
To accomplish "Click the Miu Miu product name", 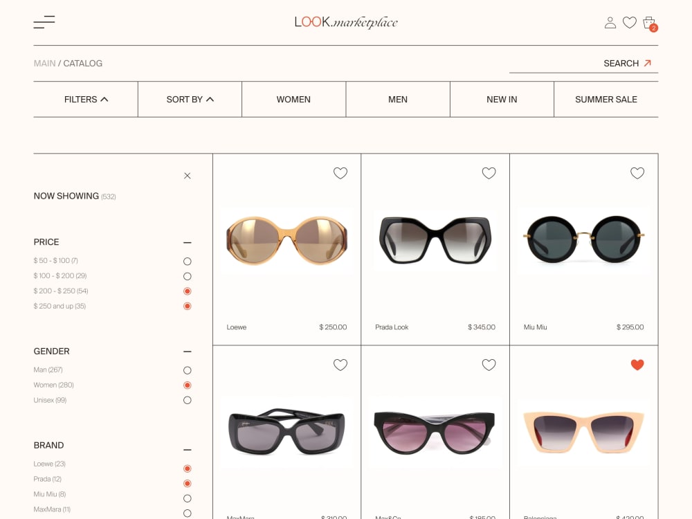I will [x=535, y=327].
